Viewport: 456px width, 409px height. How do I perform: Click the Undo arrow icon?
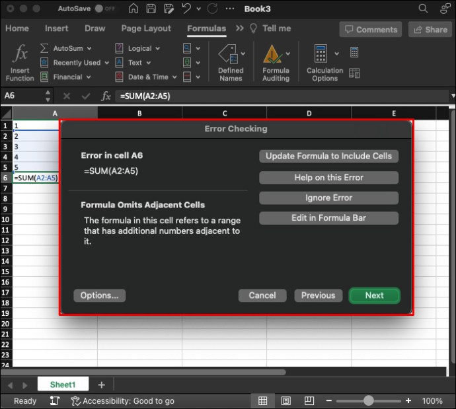point(187,9)
